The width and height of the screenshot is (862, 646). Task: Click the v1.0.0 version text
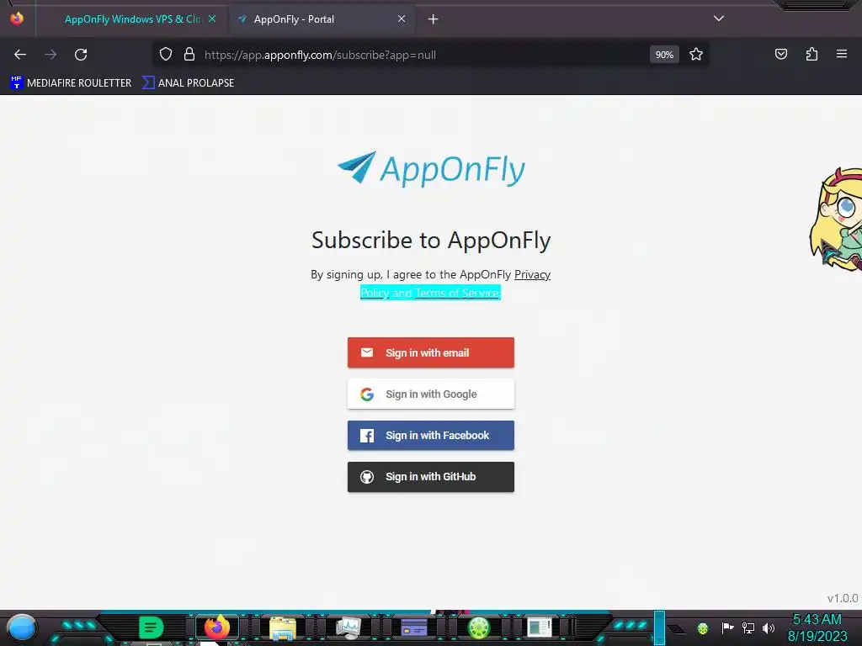pyautogui.click(x=842, y=598)
